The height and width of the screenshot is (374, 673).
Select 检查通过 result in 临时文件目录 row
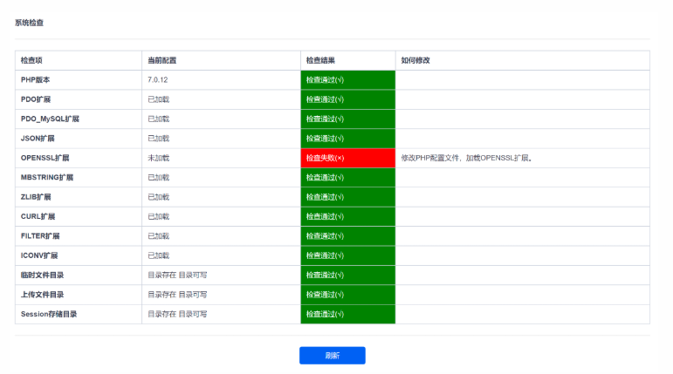347,275
